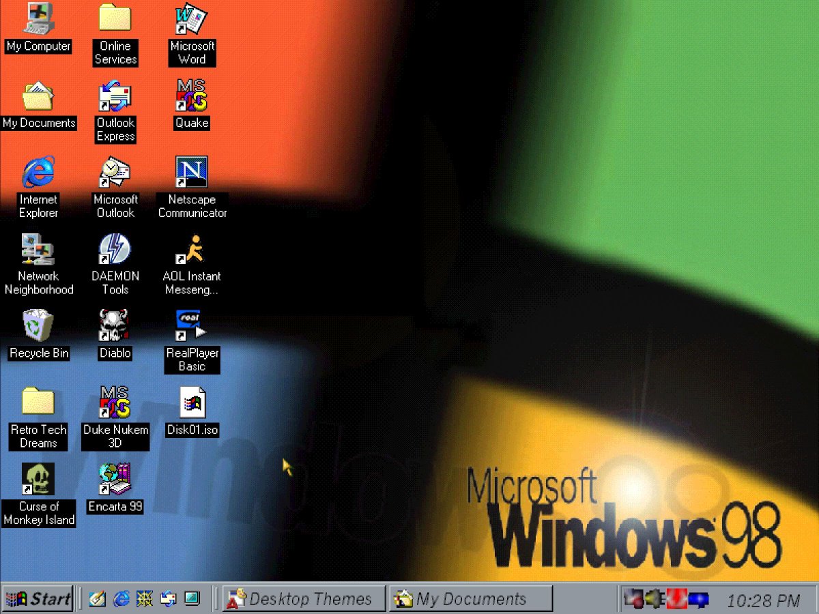Image resolution: width=819 pixels, height=614 pixels.
Task: Click the yellow web-pattern quick launch icon
Action: (145, 599)
